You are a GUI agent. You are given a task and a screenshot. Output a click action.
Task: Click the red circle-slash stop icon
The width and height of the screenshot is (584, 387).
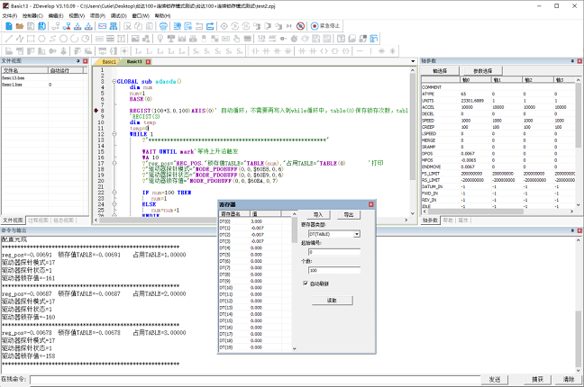(301, 26)
